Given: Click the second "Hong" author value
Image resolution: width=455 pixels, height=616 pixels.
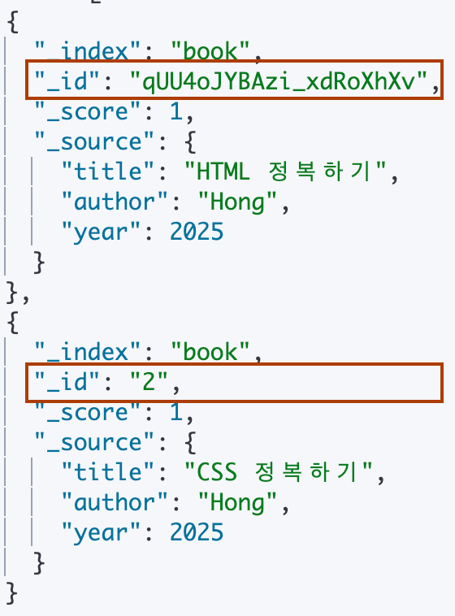Looking at the screenshot, I should (237, 503).
